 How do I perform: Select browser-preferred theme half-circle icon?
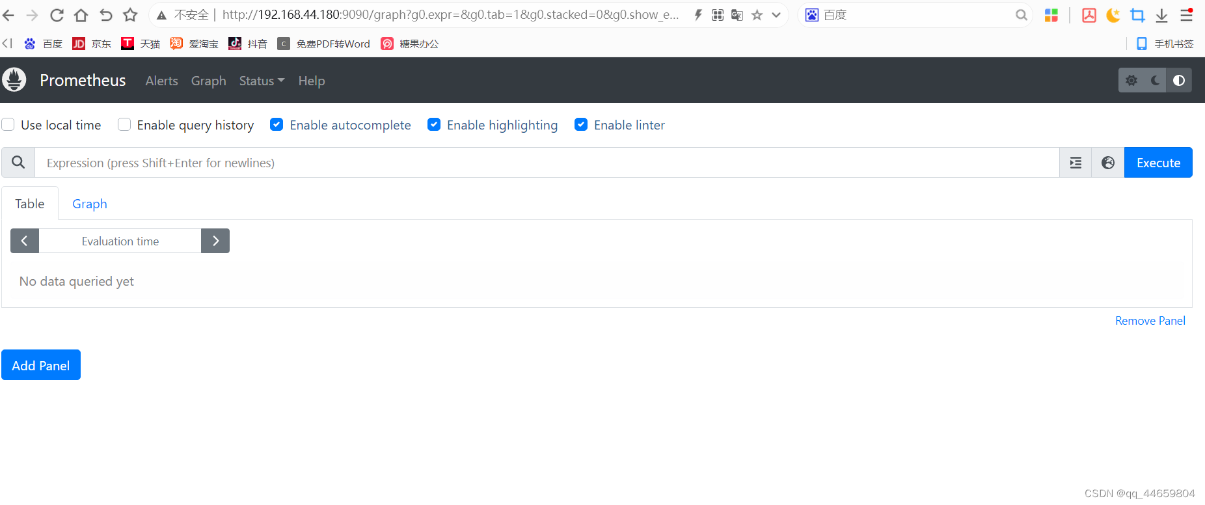point(1179,80)
